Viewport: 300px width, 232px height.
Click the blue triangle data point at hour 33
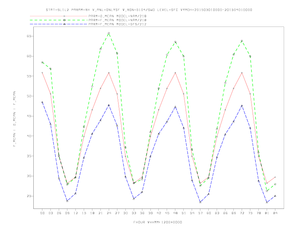(x=134, y=199)
